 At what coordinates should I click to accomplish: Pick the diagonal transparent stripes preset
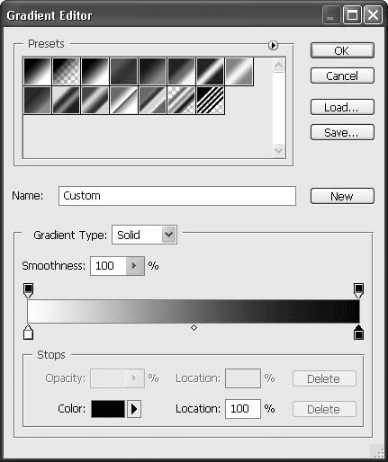(211, 100)
